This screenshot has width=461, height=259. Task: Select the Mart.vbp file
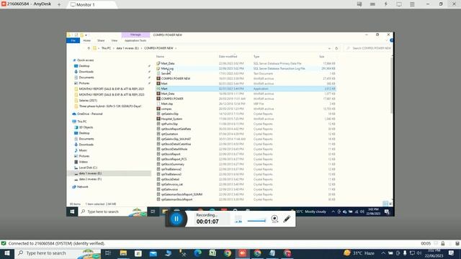[x=166, y=104]
